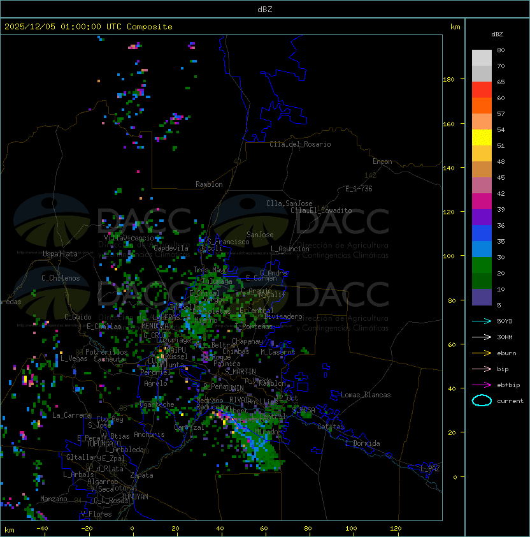Click the 'La_Carrera' map label
The height and width of the screenshot is (537, 530).
click(72, 415)
